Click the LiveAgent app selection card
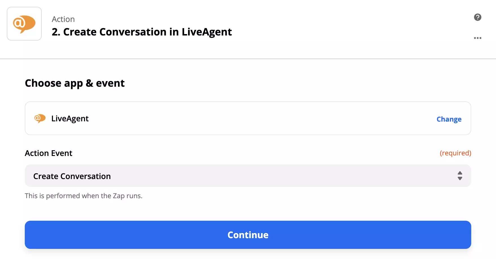496x259 pixels. [x=248, y=118]
